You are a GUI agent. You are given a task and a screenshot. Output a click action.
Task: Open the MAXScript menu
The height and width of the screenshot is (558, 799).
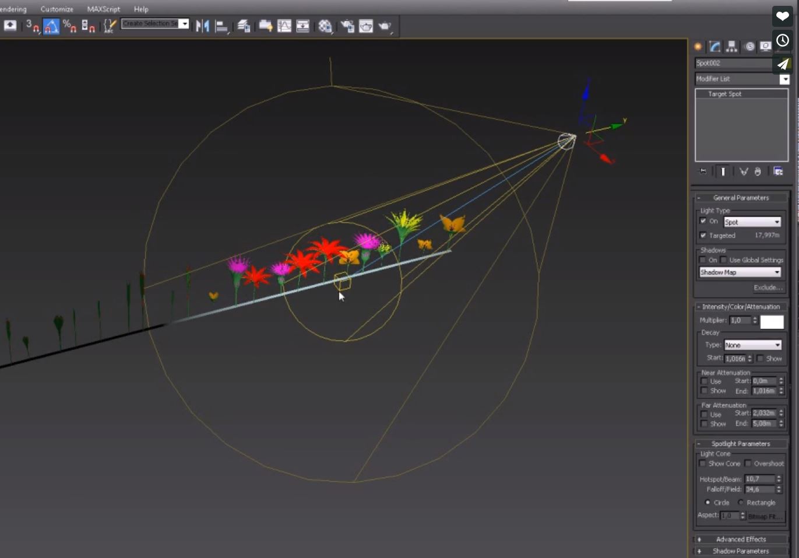tap(103, 9)
